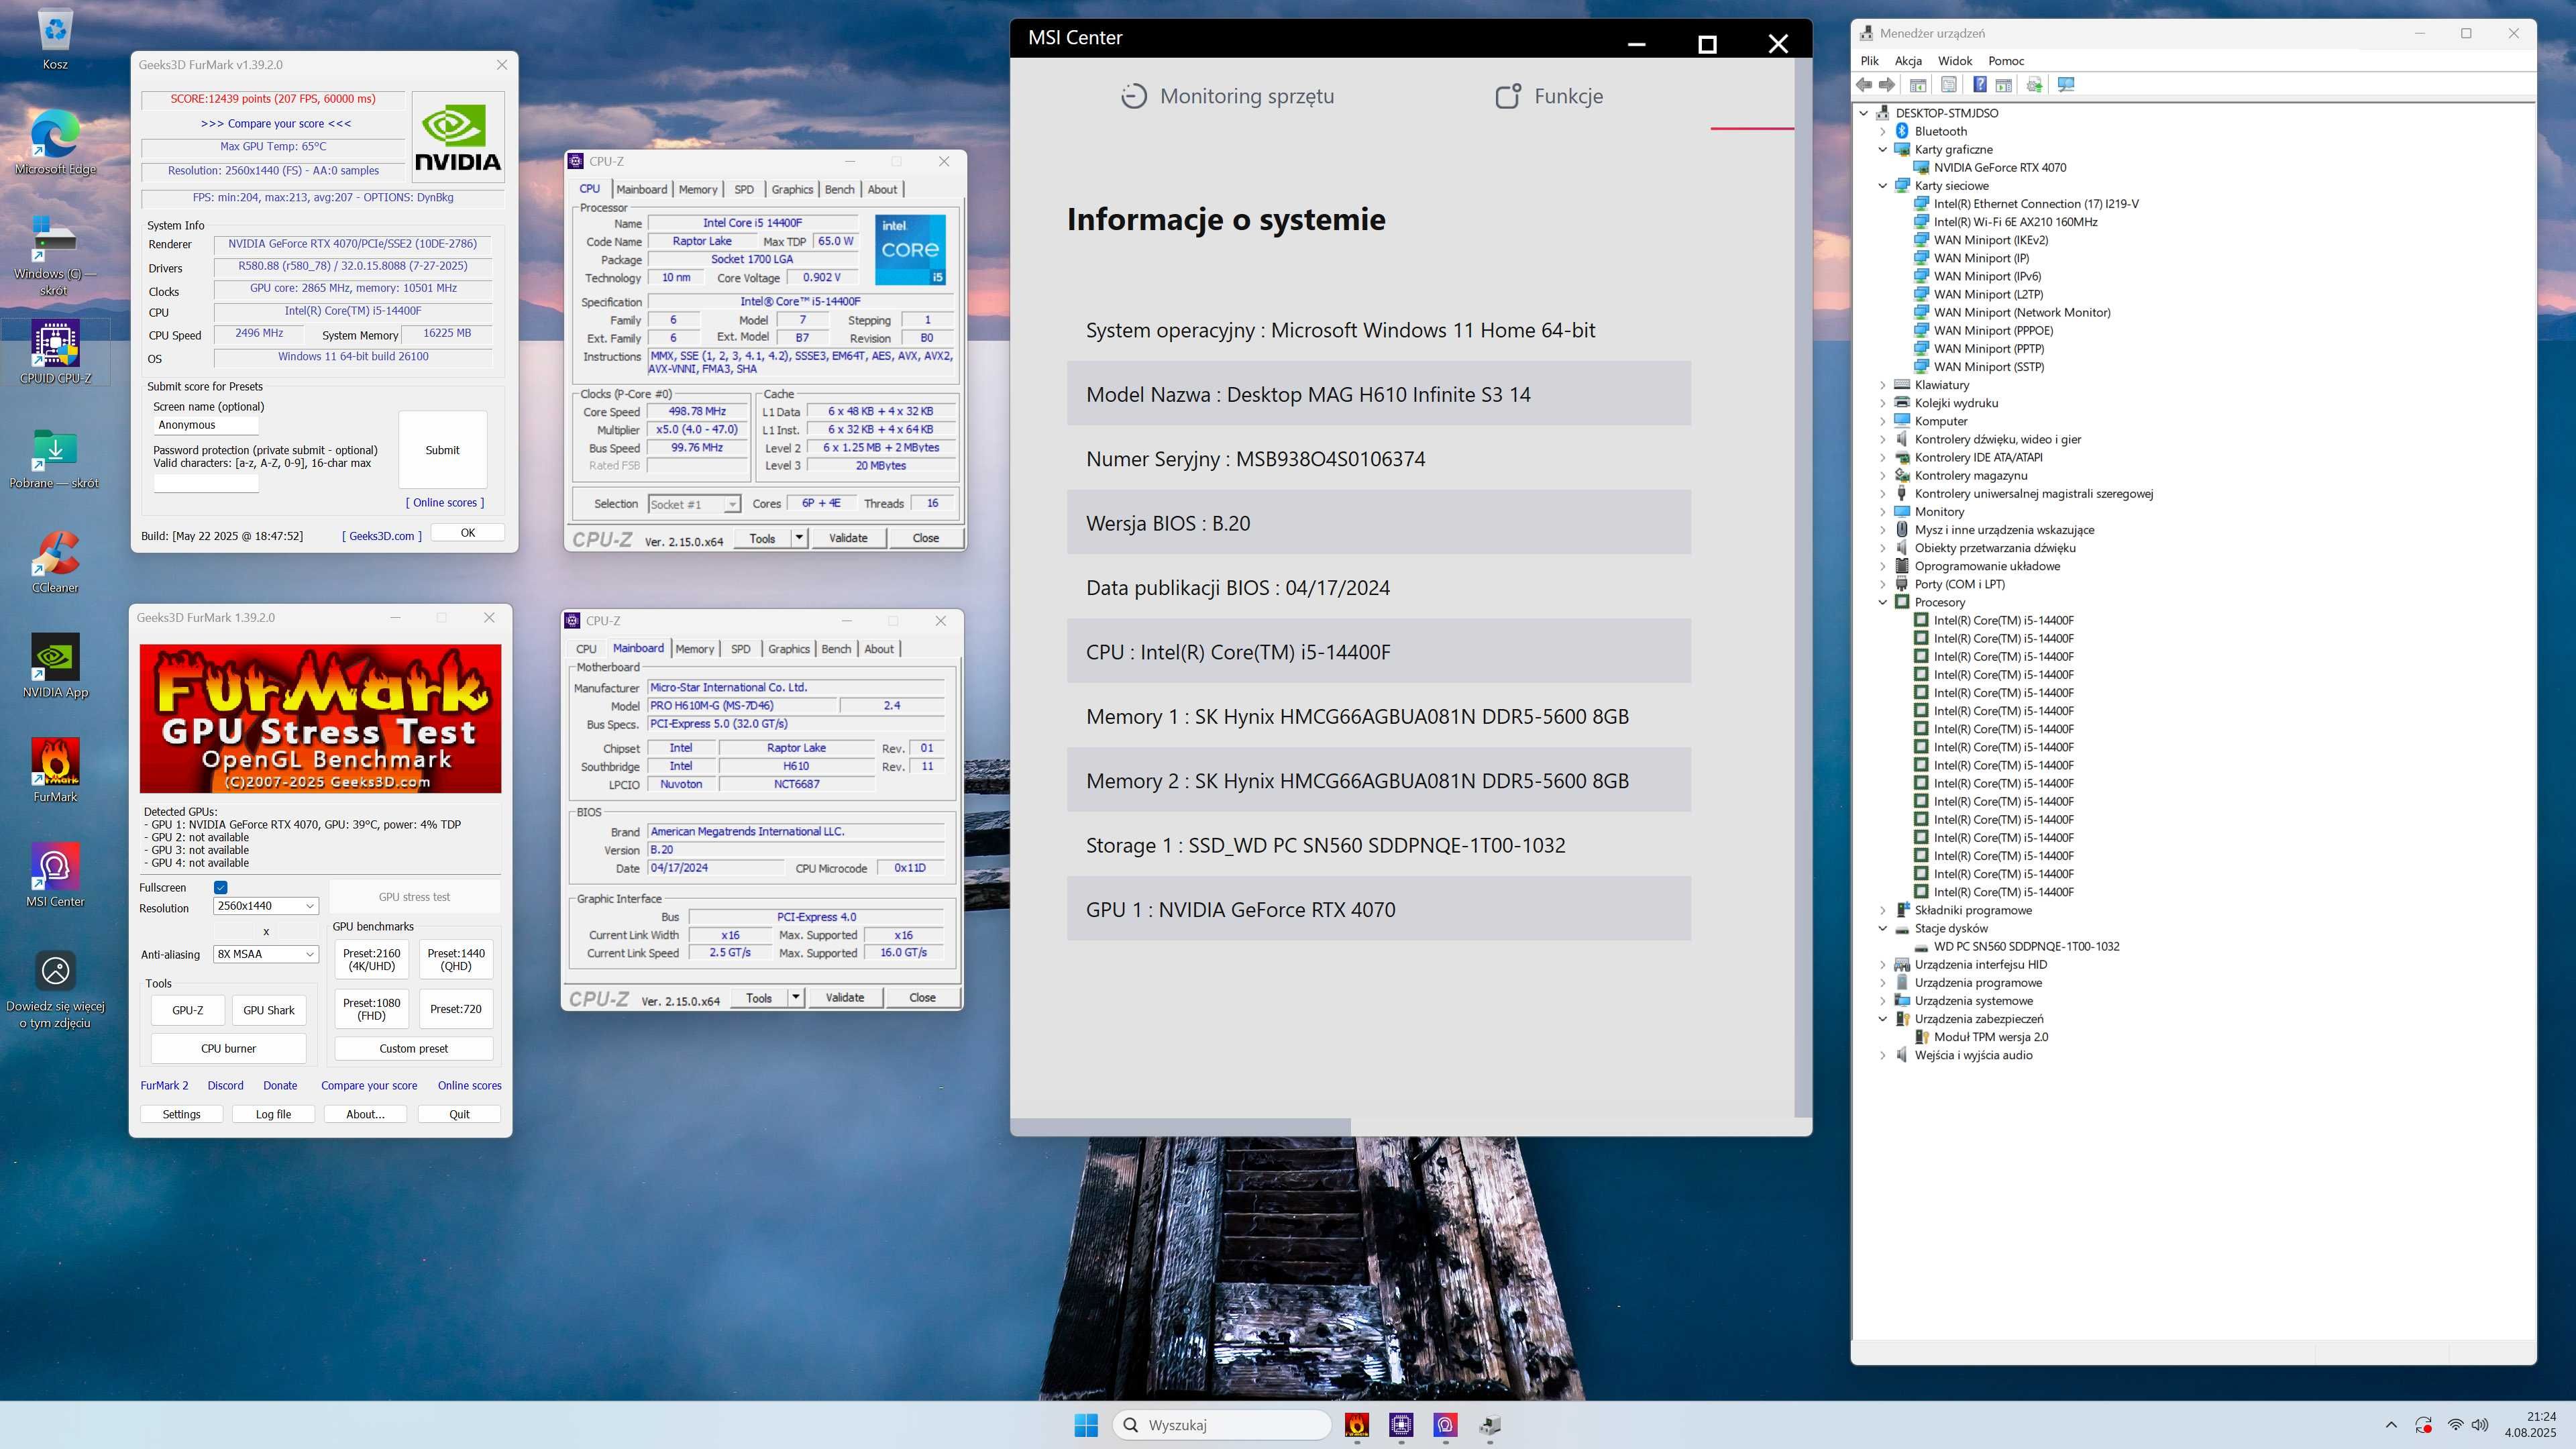Show hidden tray icons chevron
The image size is (2576, 1449).
coord(2391,1425)
